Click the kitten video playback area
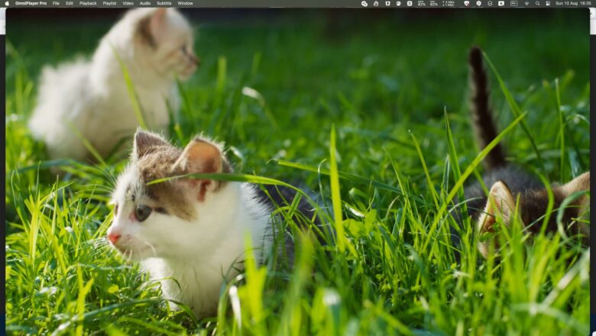This screenshot has width=596, height=336. [298, 172]
